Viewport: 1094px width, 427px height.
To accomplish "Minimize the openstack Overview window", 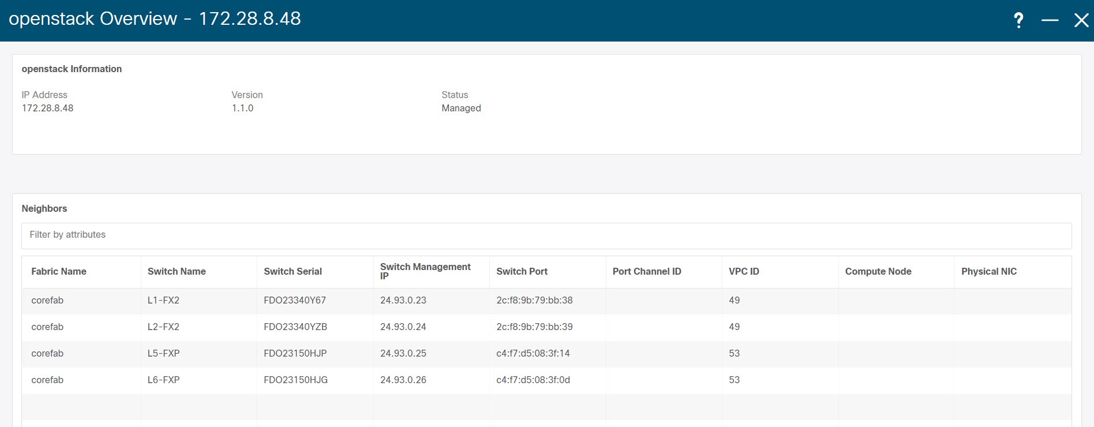I will tap(1050, 21).
